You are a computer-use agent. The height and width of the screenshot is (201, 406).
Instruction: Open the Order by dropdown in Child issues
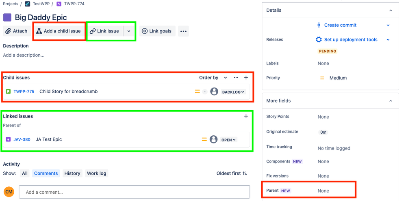213,78
